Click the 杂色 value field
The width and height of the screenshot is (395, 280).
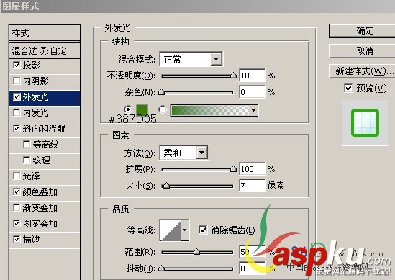click(252, 92)
